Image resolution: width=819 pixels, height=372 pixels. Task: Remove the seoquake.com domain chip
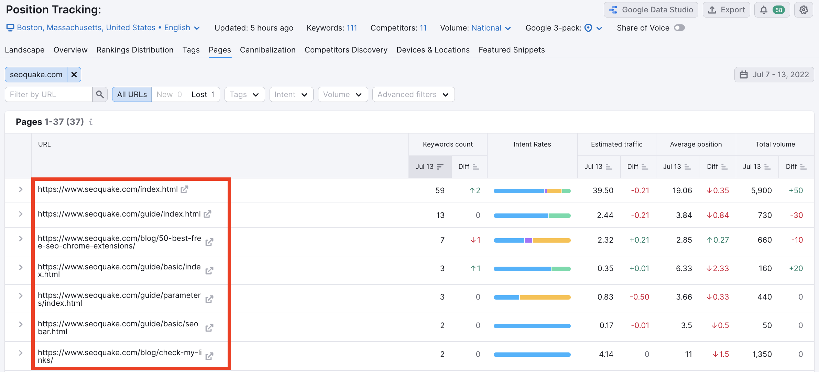tap(74, 75)
